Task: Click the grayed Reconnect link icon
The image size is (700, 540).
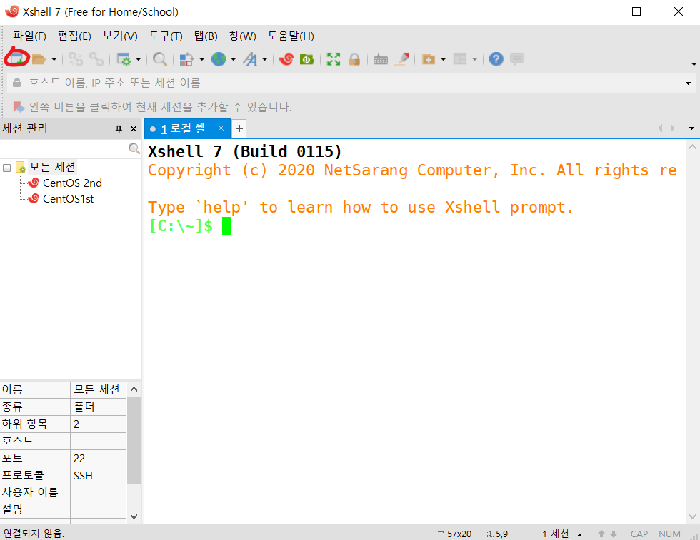Action: [96, 59]
